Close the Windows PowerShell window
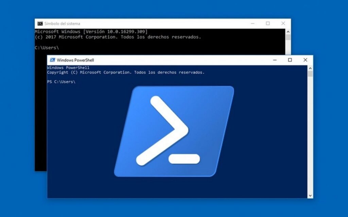Image resolution: width=348 pixels, height=217 pixels. point(305,60)
